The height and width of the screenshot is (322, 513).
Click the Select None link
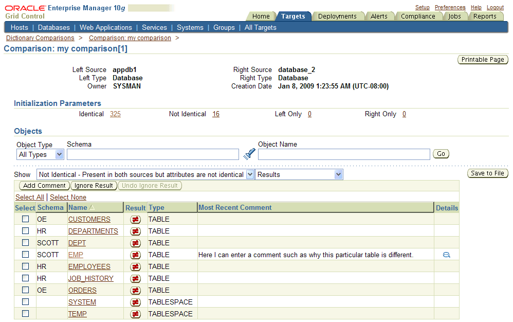tap(68, 198)
